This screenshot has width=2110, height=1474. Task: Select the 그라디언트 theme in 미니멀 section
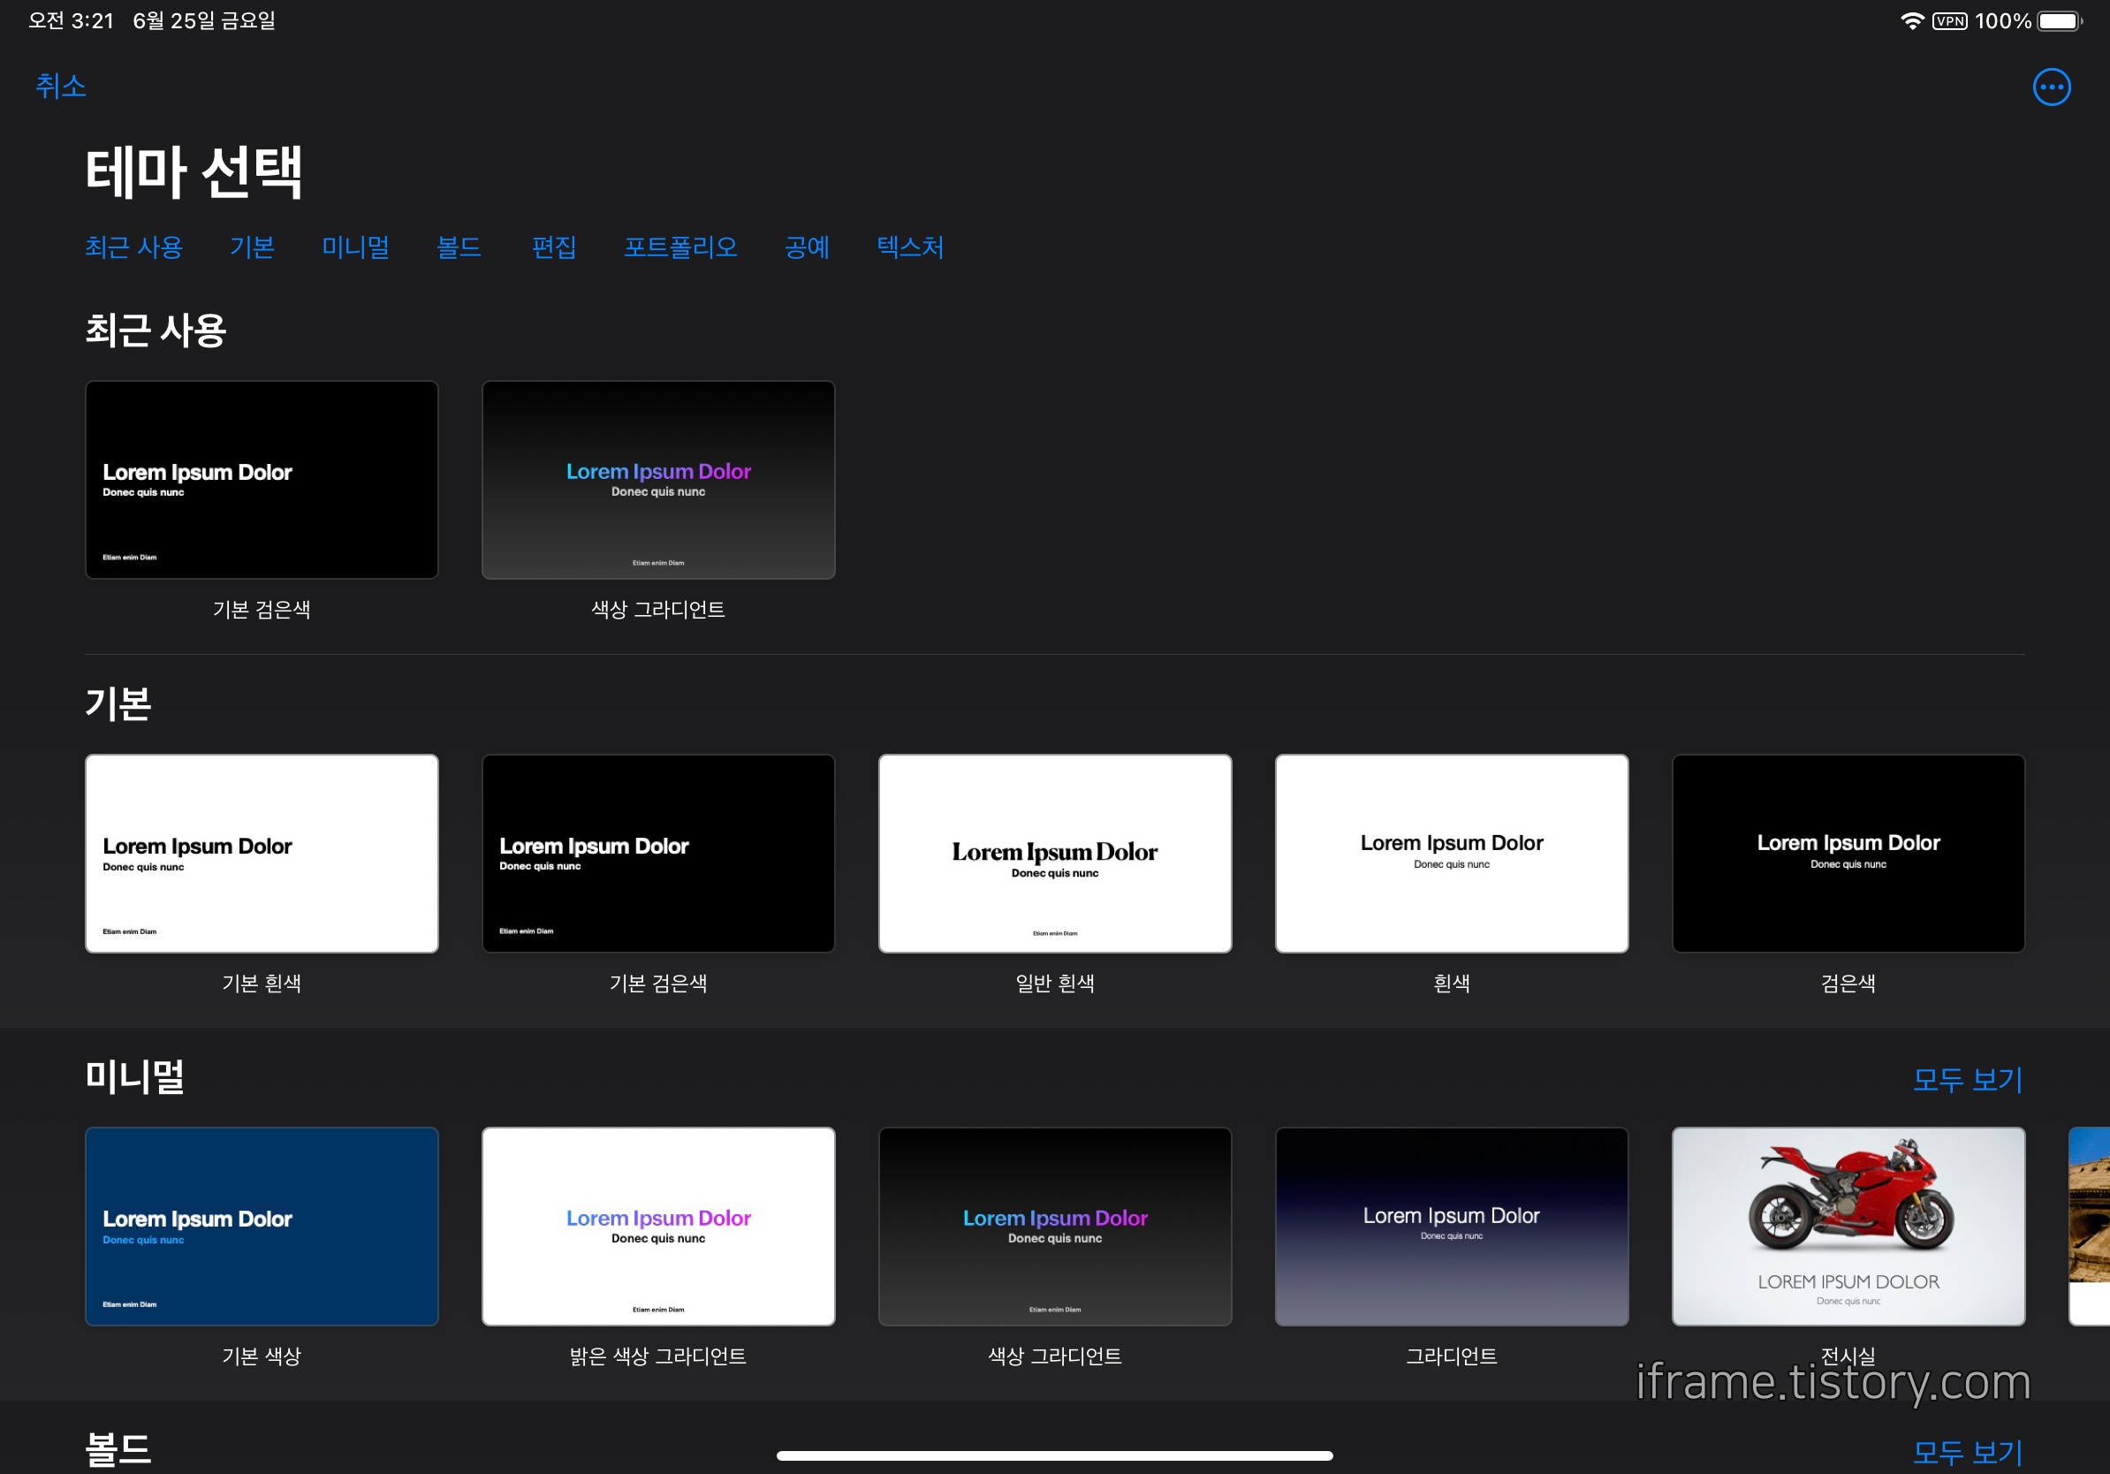1451,1226
